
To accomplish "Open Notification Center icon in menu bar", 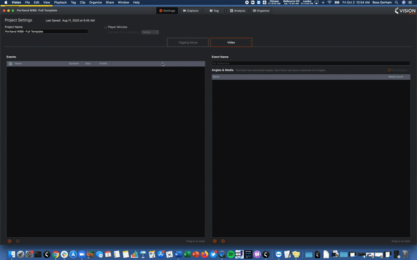I will click(410, 2).
